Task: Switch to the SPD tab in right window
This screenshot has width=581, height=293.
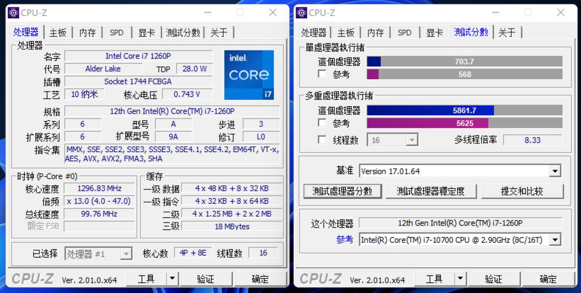Action: click(x=404, y=32)
